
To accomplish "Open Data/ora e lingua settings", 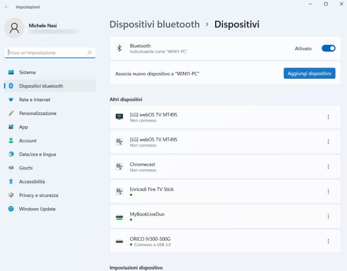I will [x=50, y=154].
